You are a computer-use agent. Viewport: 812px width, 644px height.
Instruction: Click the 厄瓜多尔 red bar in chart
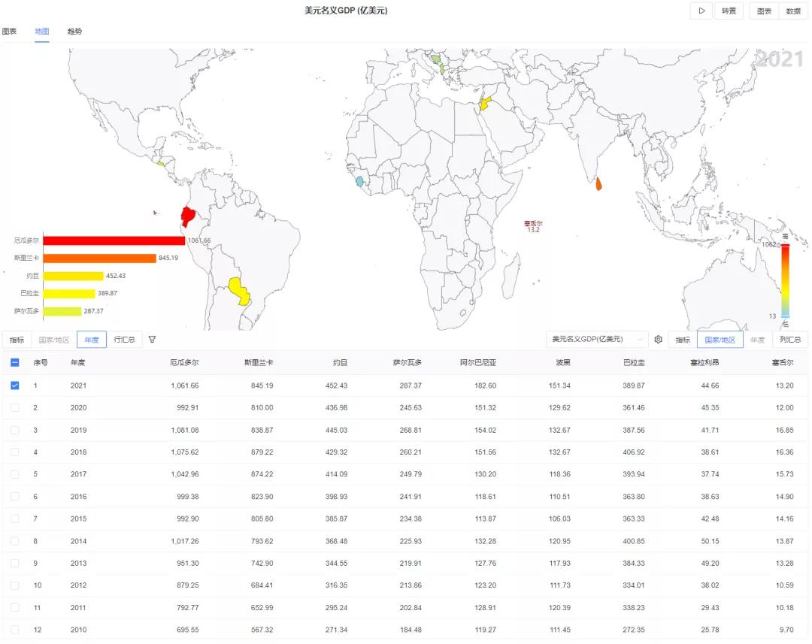pyautogui.click(x=114, y=240)
